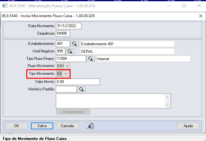Expand the Tipo Movimento dropdown
This screenshot has width=206, height=141.
(x=66, y=74)
